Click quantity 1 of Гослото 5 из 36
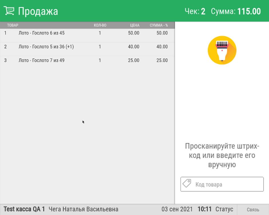 (100, 47)
